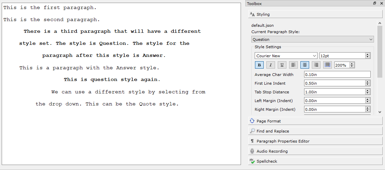
Task: Decrease the Left Margin indent value
Action: [x=368, y=102]
